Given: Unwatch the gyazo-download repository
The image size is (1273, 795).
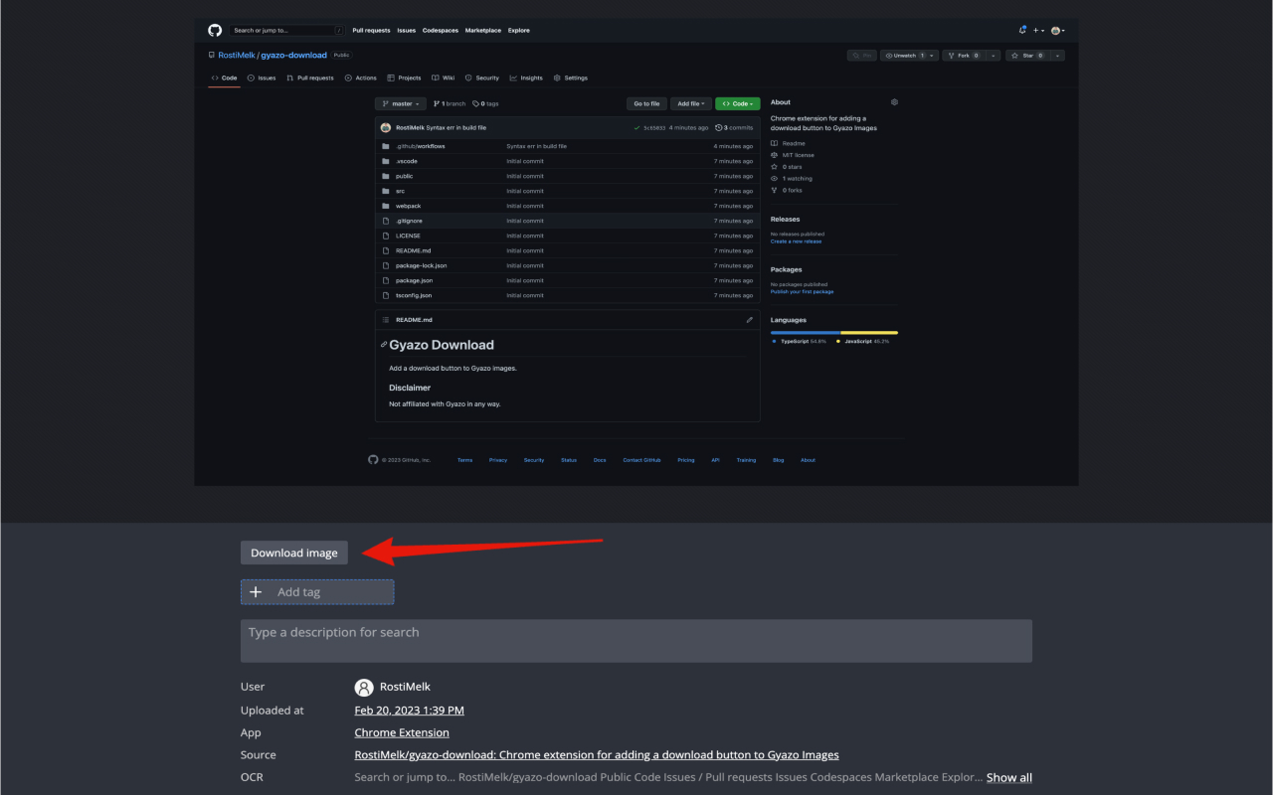Looking at the screenshot, I should click(903, 55).
